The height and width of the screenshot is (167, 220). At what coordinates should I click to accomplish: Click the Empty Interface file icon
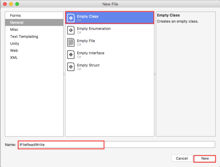coord(71,54)
